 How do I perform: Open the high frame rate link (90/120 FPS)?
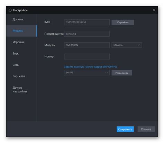click(x=91, y=67)
